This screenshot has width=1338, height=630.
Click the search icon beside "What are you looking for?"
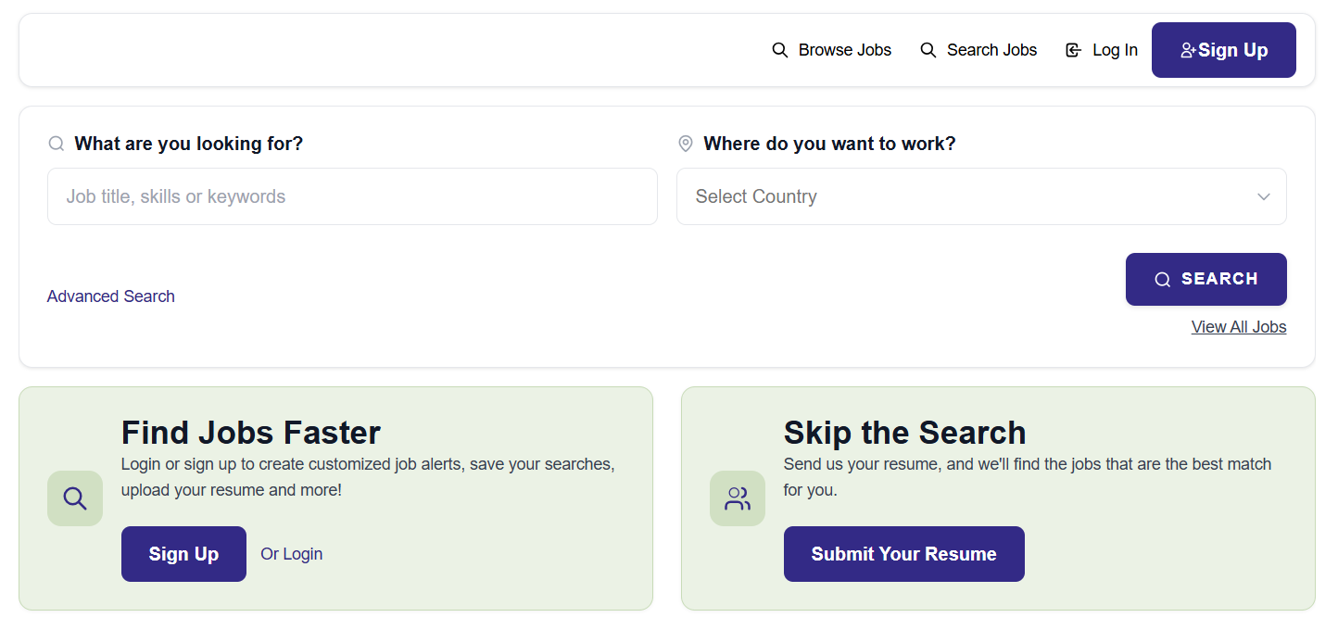click(57, 144)
